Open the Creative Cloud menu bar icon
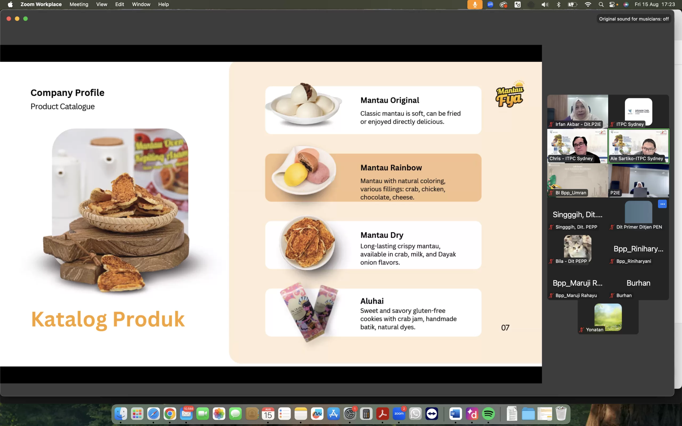This screenshot has height=426, width=682. [x=504, y=5]
